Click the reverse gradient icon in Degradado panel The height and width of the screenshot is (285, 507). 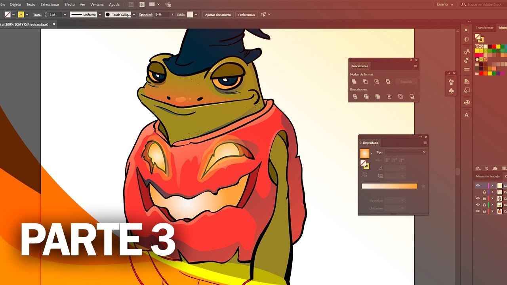[365, 175]
